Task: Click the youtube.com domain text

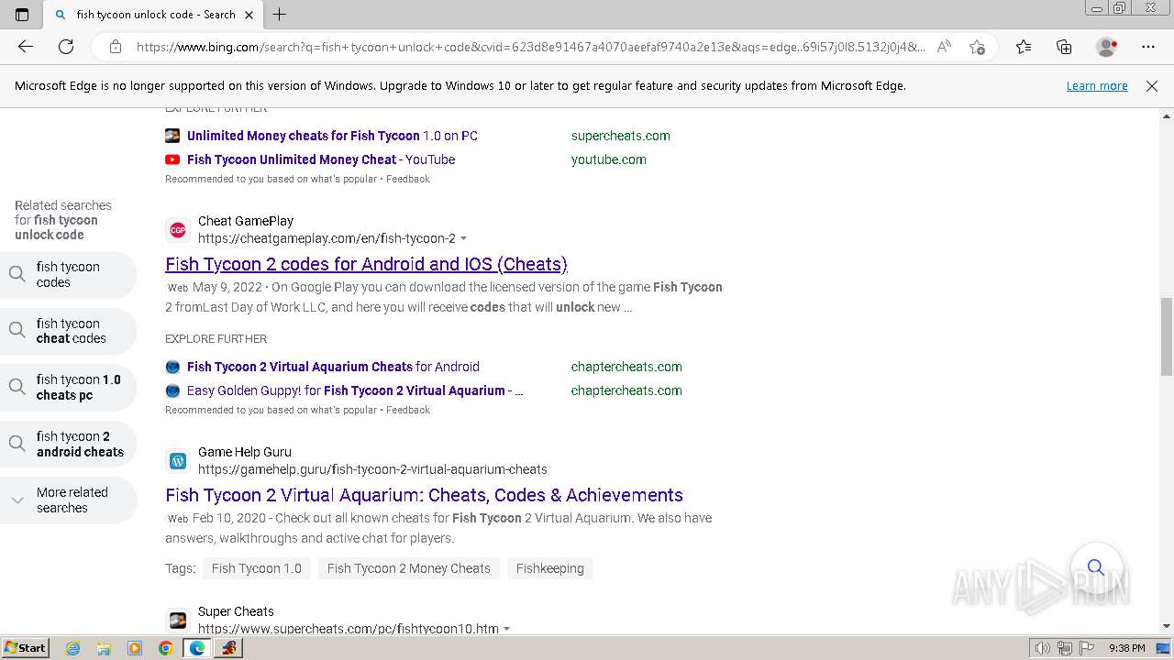Action: pyautogui.click(x=609, y=159)
